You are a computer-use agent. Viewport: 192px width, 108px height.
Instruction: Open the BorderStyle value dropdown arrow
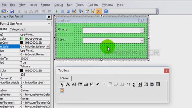click(48, 46)
